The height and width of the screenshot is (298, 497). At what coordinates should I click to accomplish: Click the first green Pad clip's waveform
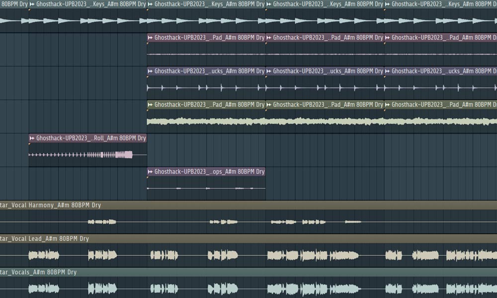point(206,121)
